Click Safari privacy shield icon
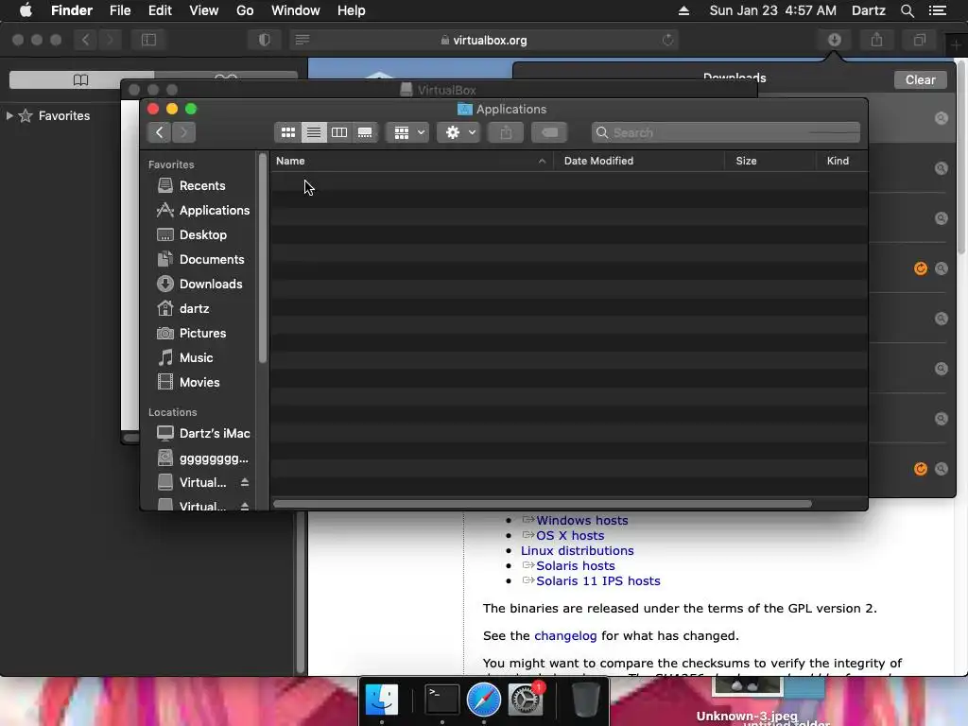The width and height of the screenshot is (968, 726). click(x=265, y=40)
